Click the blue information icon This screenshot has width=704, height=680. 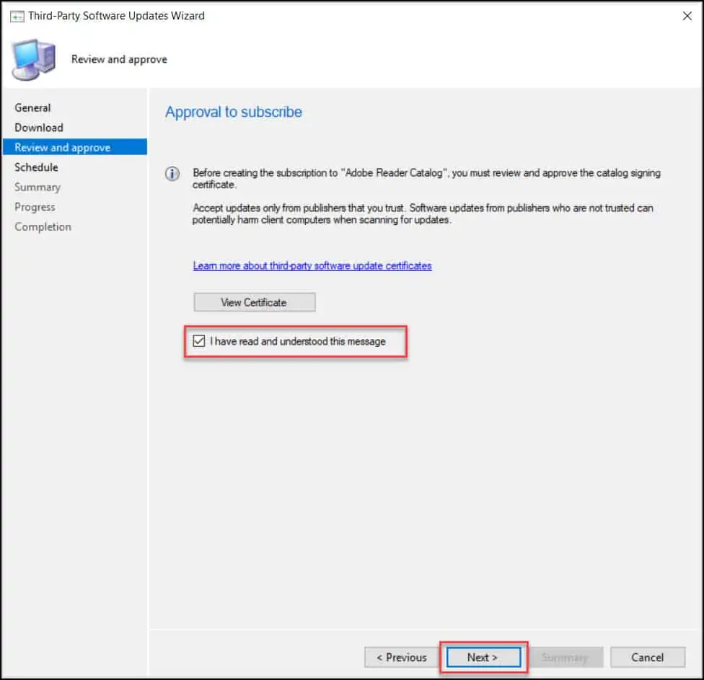[x=172, y=174]
